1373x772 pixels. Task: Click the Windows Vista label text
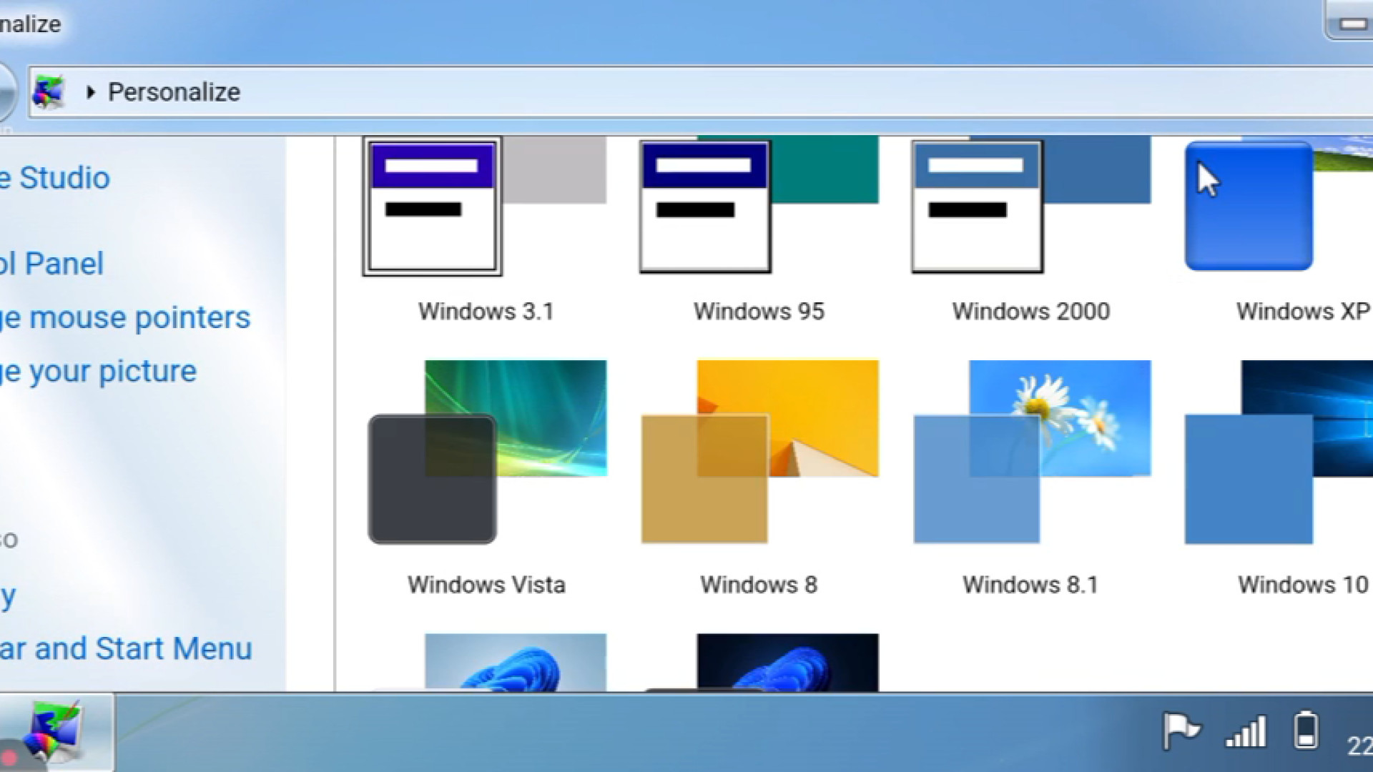(487, 585)
